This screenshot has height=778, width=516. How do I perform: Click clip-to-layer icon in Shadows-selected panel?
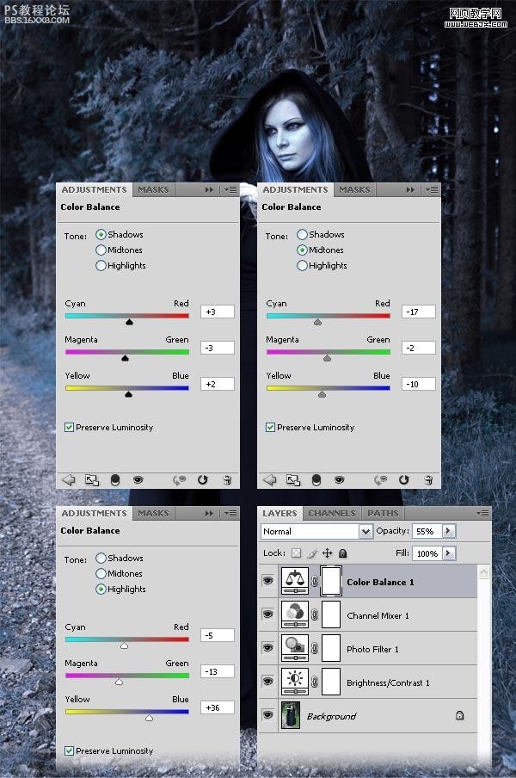pos(115,480)
